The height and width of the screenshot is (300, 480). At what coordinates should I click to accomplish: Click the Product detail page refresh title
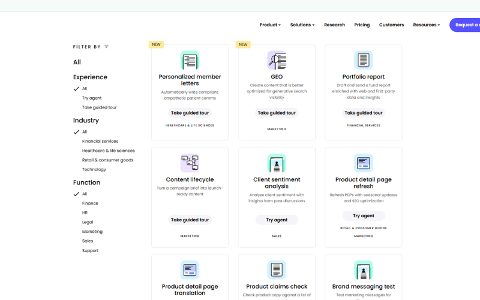point(364,183)
